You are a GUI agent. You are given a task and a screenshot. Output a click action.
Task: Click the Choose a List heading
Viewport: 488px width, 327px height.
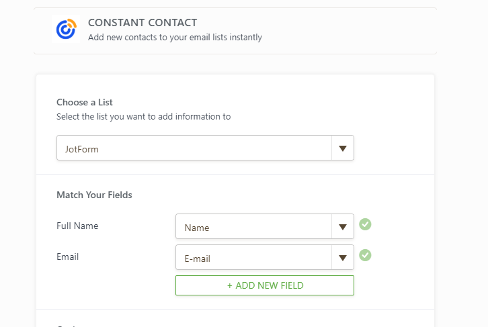click(85, 103)
